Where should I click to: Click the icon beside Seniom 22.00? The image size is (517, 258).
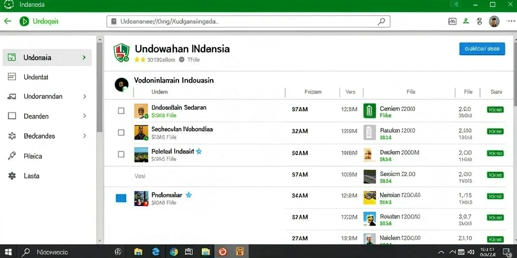[370, 176]
